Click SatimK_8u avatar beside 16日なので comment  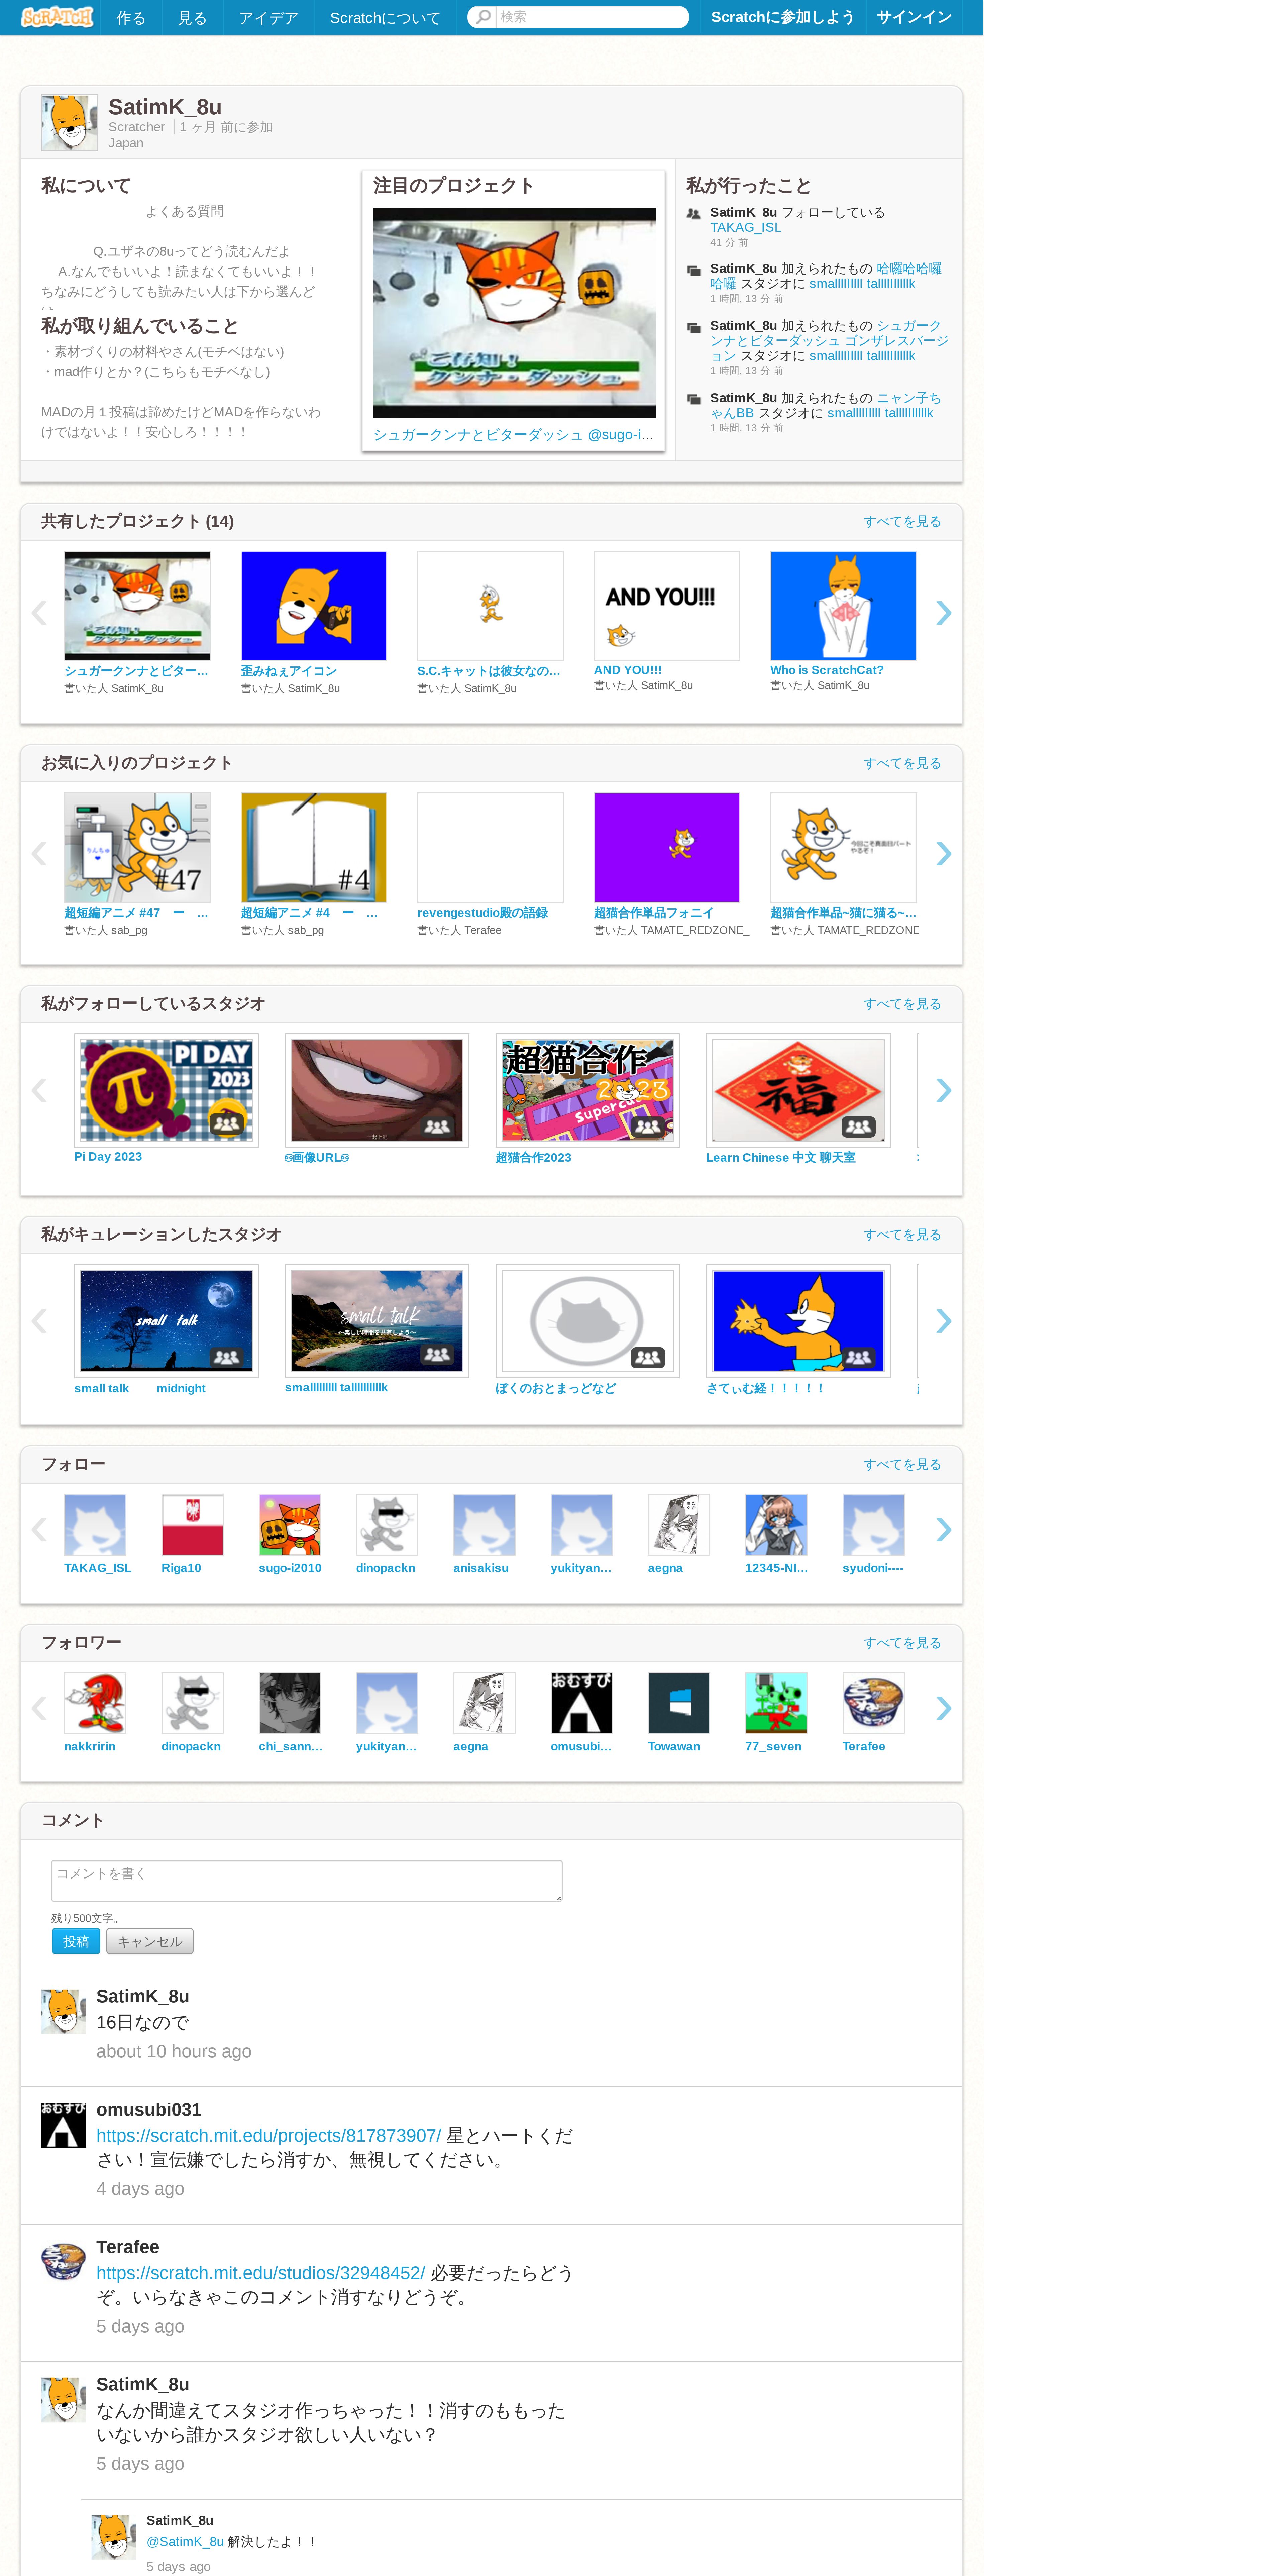click(x=63, y=2011)
